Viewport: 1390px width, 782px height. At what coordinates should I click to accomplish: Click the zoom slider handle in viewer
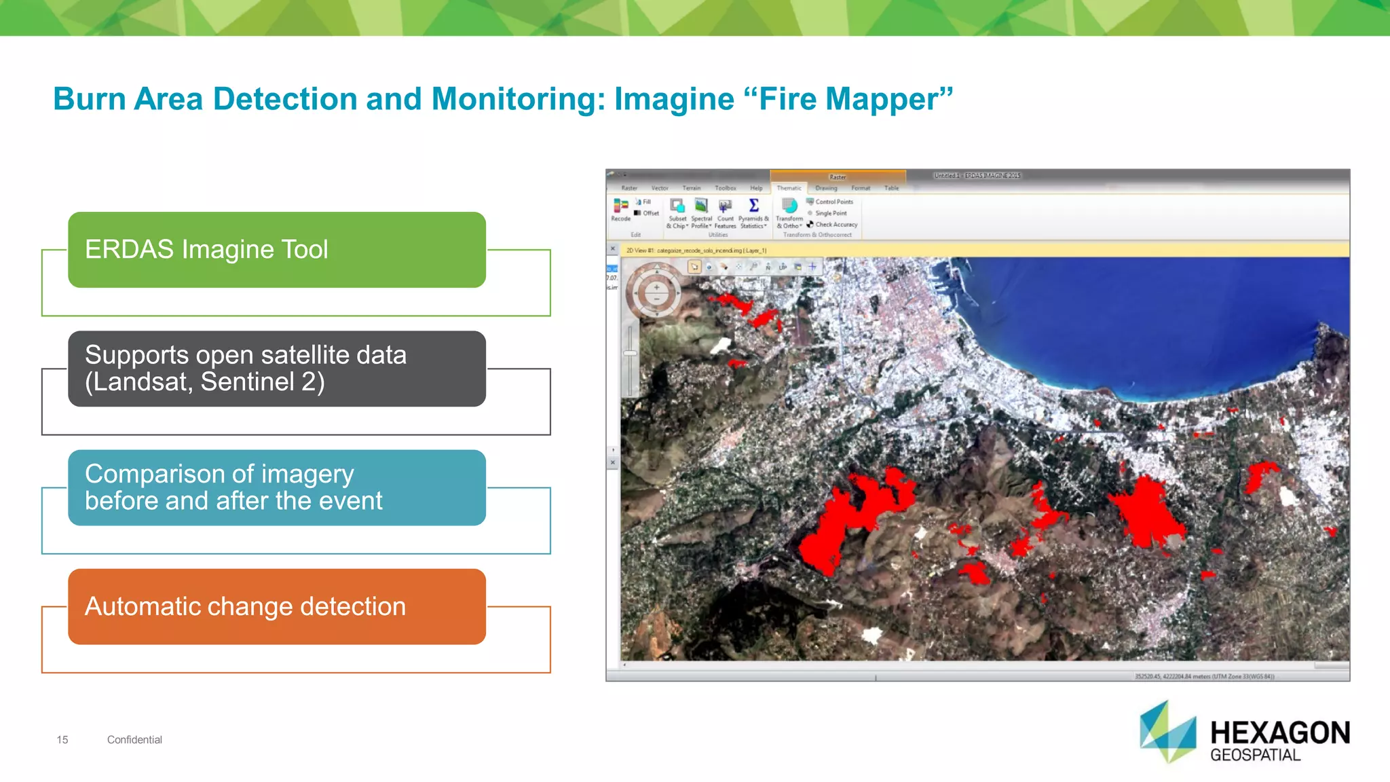click(630, 353)
